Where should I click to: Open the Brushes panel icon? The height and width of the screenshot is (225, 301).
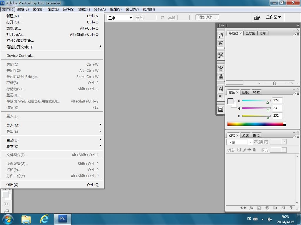point(220,68)
